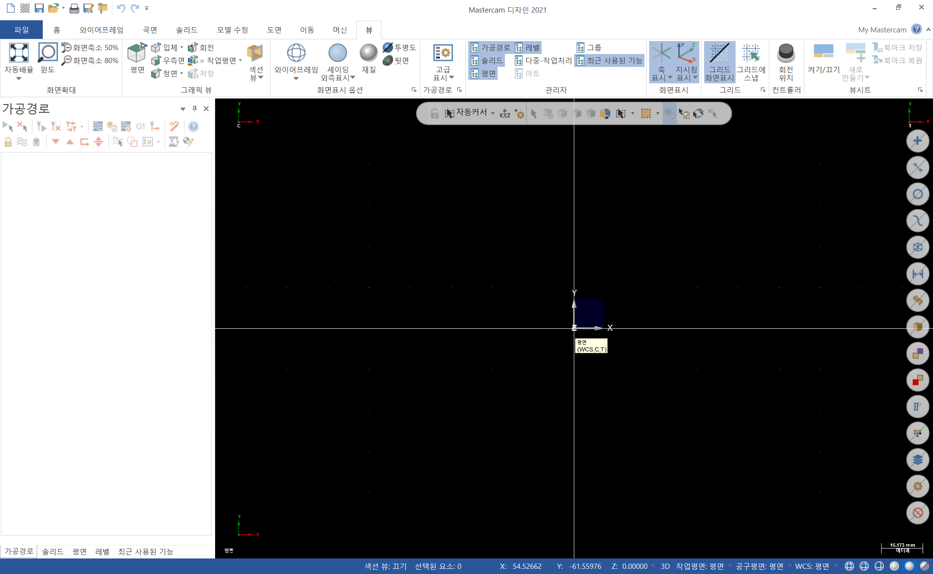Toggle the 레벨 manager panel
Screen dimensions: 933x574
528,48
